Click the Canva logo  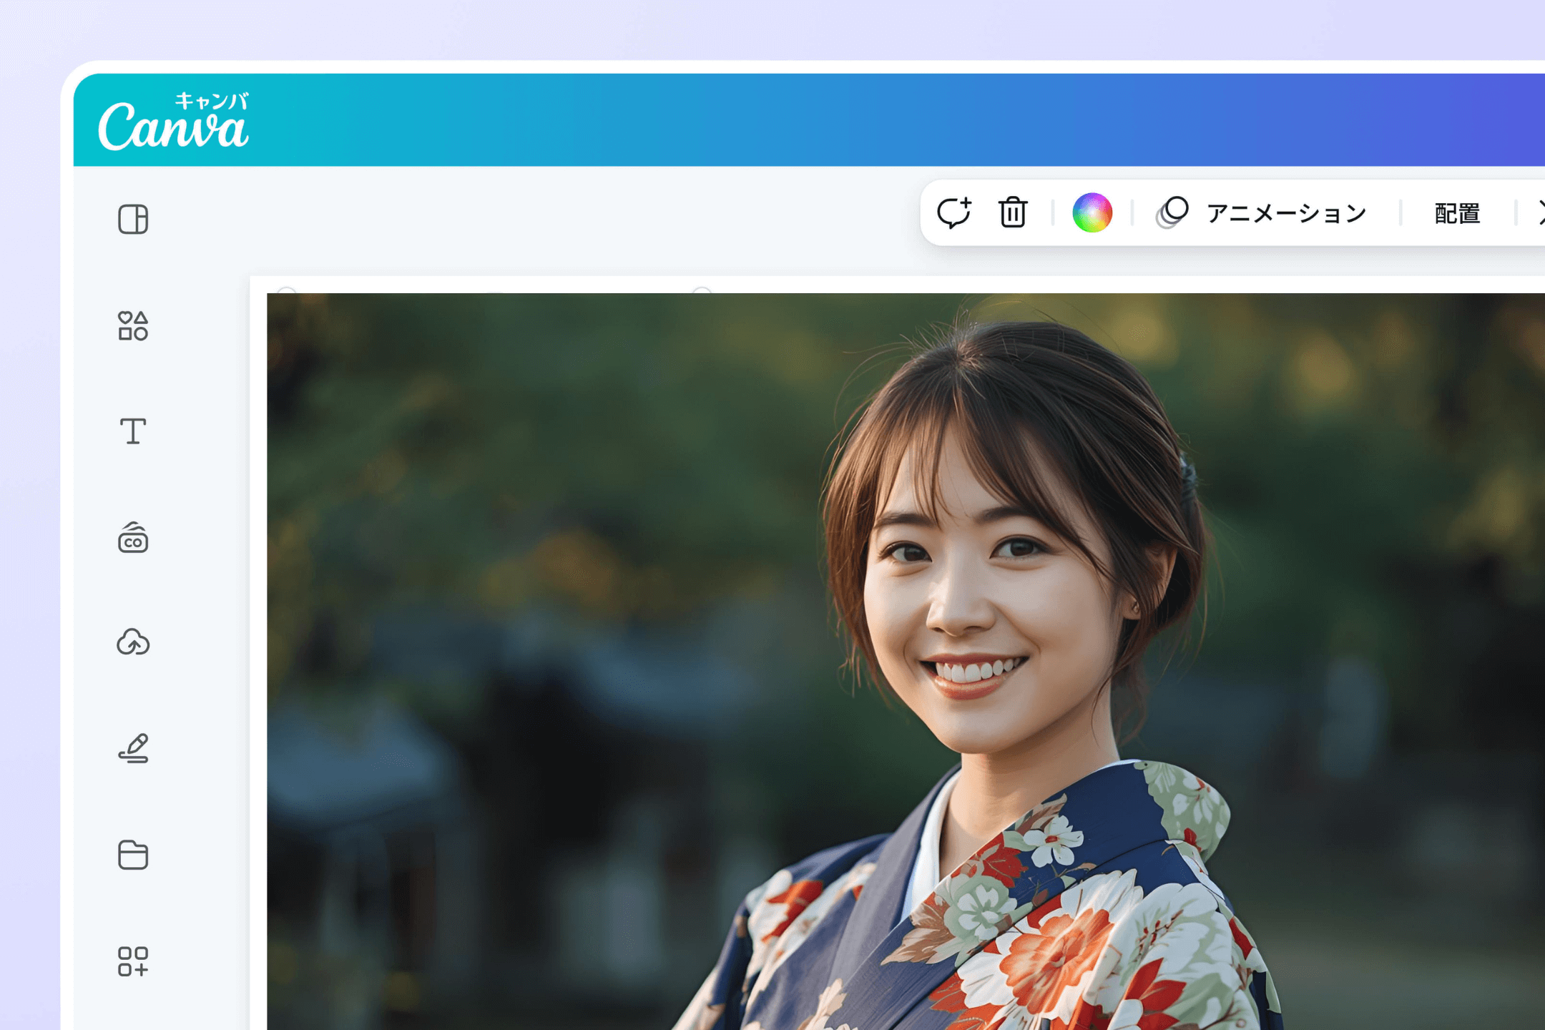(x=174, y=121)
